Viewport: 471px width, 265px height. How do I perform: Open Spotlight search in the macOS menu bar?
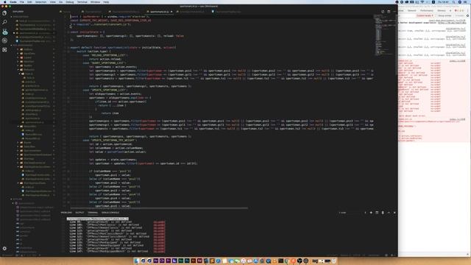(454, 1)
